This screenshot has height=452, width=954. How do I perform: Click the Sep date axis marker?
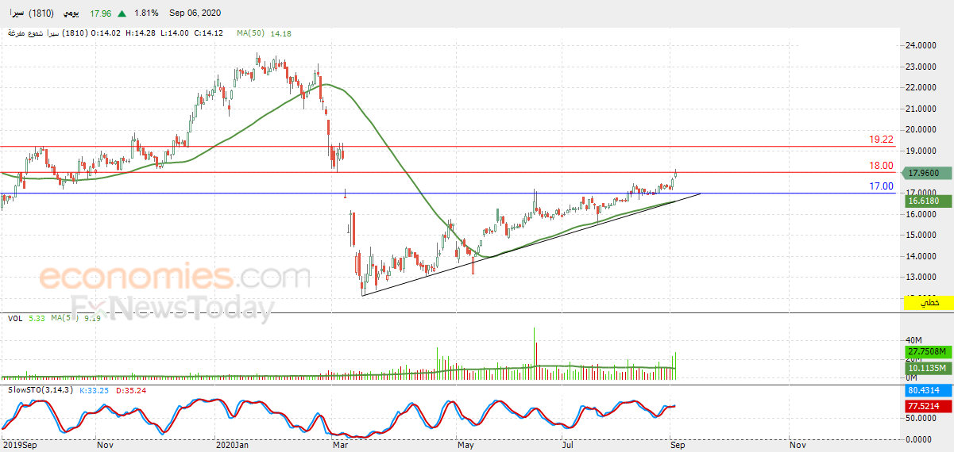678,446
